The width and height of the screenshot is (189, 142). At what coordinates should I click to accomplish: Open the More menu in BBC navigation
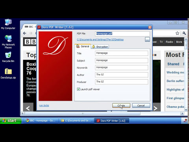[179, 42]
